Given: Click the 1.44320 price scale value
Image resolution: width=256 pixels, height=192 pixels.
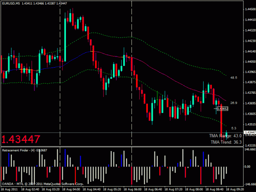Looking at the screenshot, I should [x=250, y=30].
